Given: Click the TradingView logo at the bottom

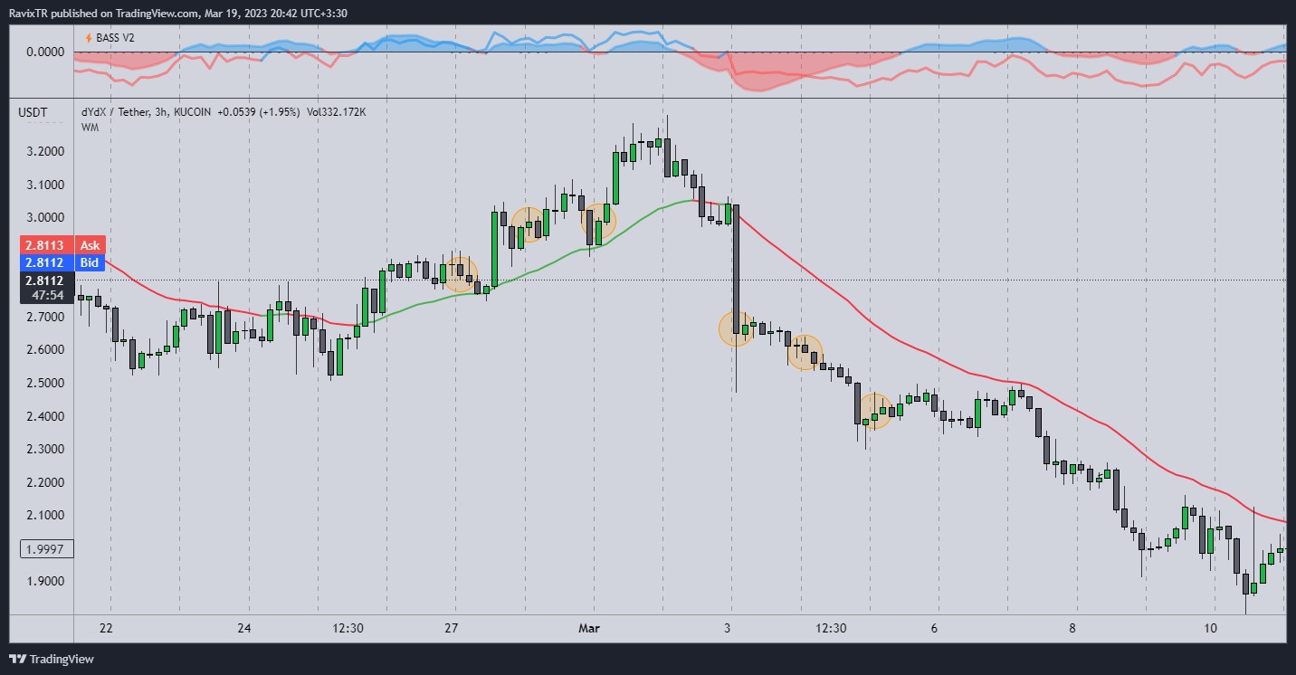Looking at the screenshot, I should pyautogui.click(x=52, y=659).
